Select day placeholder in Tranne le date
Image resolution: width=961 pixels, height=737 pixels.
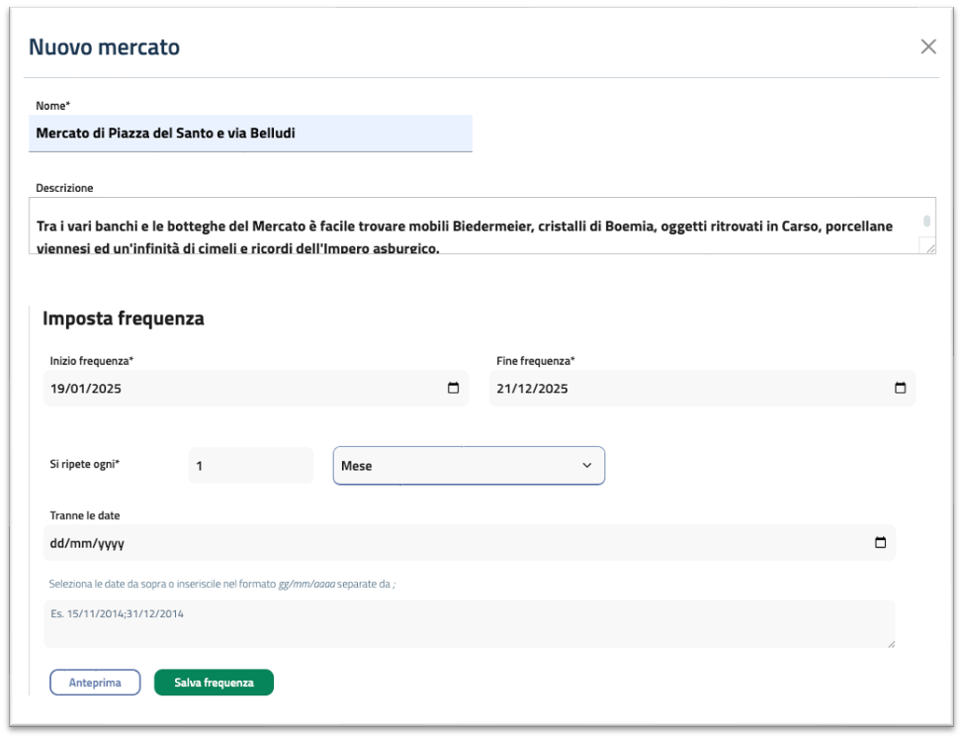58,543
